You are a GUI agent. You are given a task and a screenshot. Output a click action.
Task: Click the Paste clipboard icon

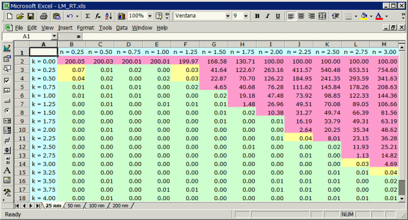56,16
